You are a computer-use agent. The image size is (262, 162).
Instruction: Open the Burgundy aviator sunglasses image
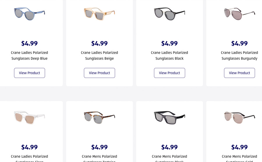point(239,14)
